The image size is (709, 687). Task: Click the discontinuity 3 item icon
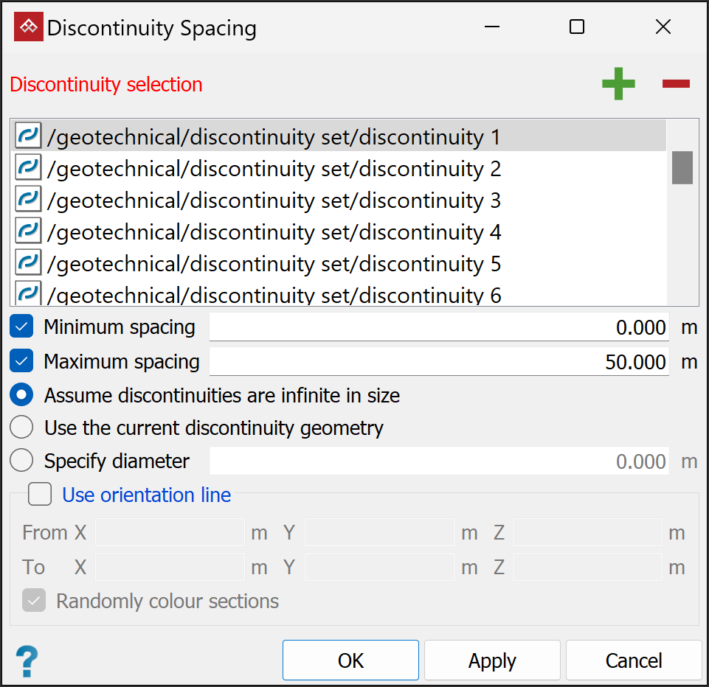(29, 200)
